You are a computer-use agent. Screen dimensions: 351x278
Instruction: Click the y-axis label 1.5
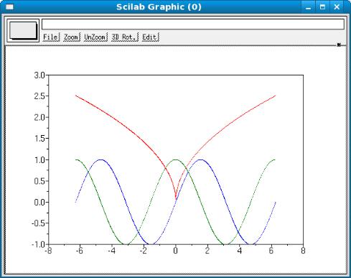[39, 139]
